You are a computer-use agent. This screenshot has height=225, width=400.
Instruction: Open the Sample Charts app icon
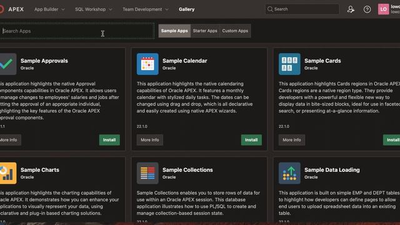coord(7,173)
